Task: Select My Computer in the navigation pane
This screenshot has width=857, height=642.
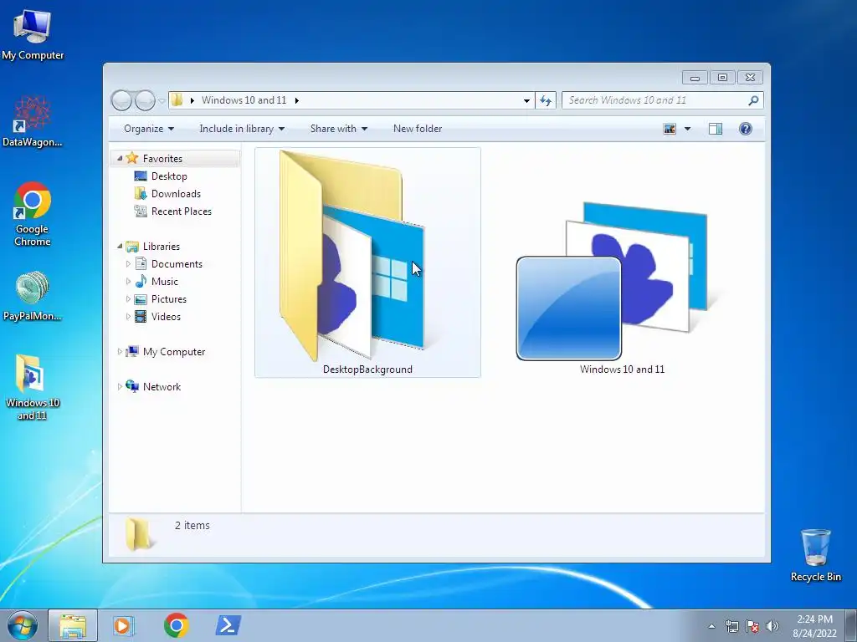Action: tap(174, 352)
